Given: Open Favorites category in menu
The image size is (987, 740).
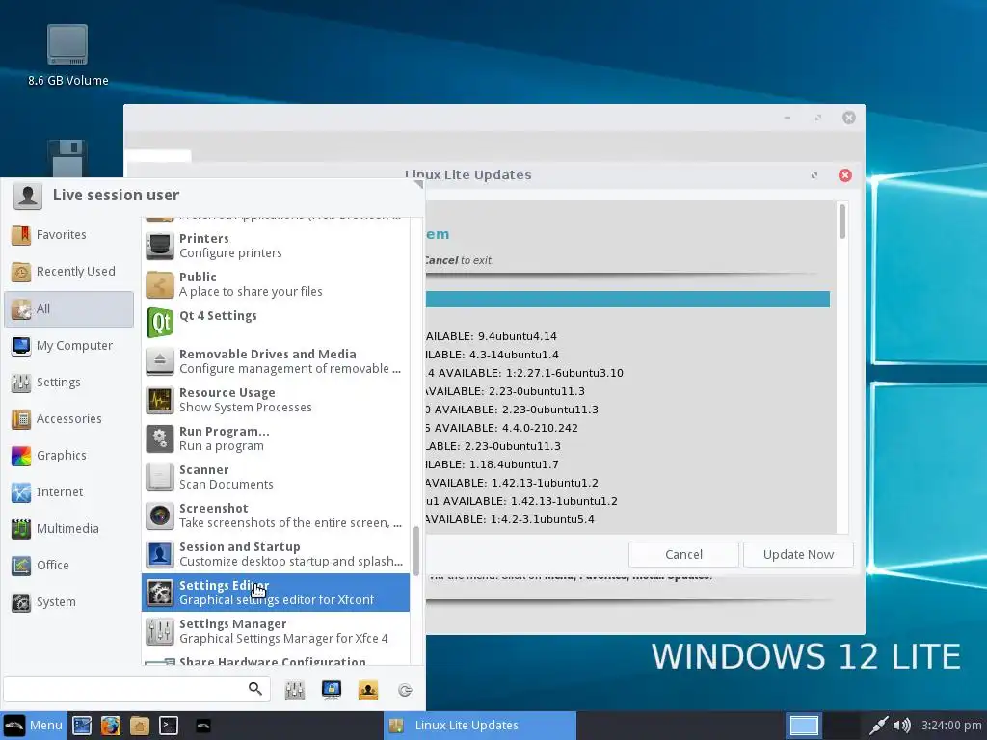Looking at the screenshot, I should pos(68,235).
